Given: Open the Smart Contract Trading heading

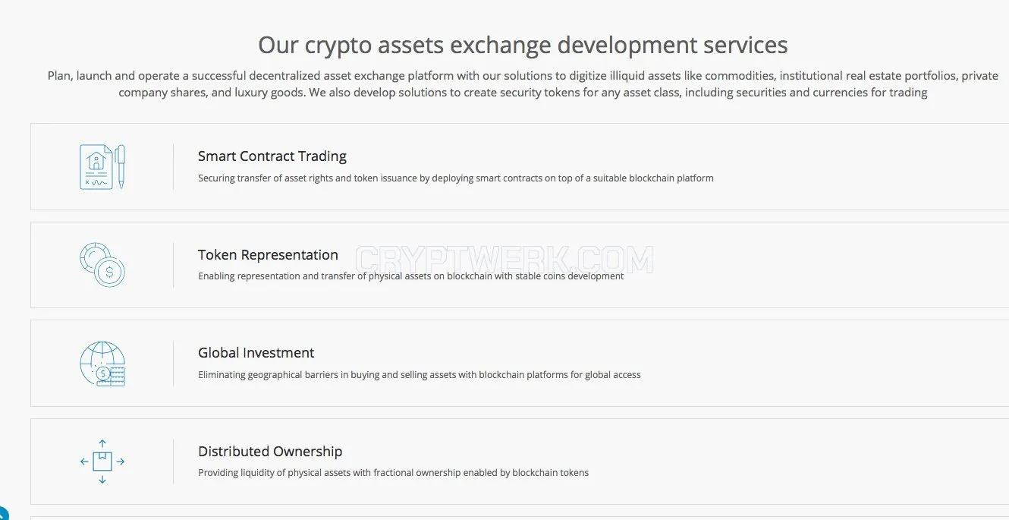Looking at the screenshot, I should pyautogui.click(x=272, y=156).
